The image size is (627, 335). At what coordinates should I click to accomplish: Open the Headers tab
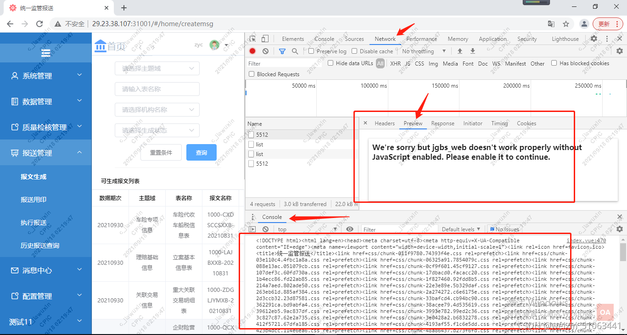385,123
